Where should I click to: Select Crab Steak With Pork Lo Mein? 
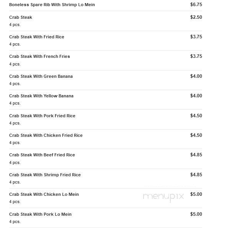point(40,214)
